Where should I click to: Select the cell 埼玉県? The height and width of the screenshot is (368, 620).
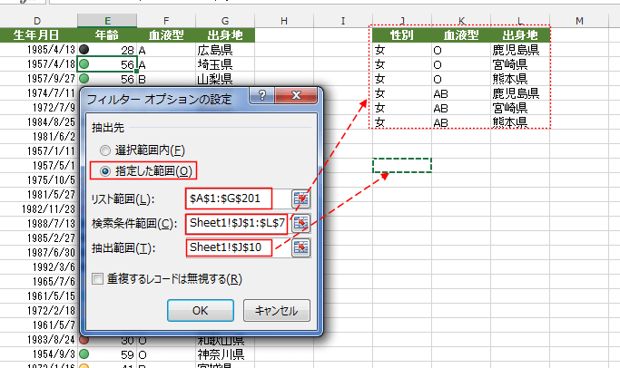(225, 64)
